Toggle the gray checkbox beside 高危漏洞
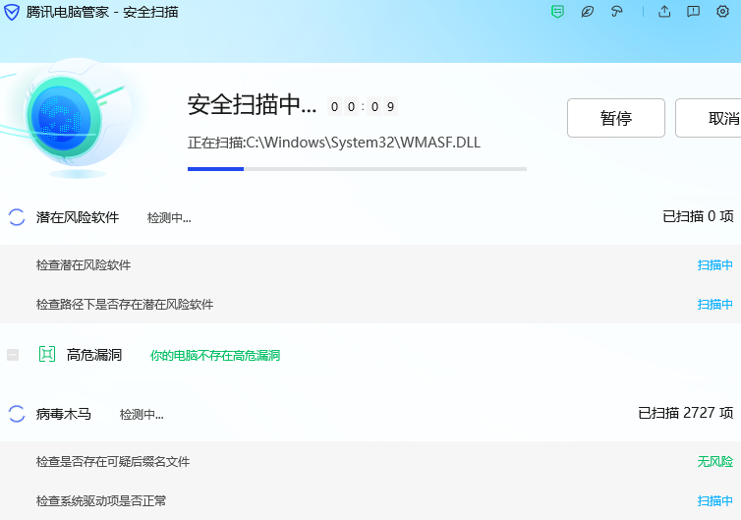 pos(13,355)
